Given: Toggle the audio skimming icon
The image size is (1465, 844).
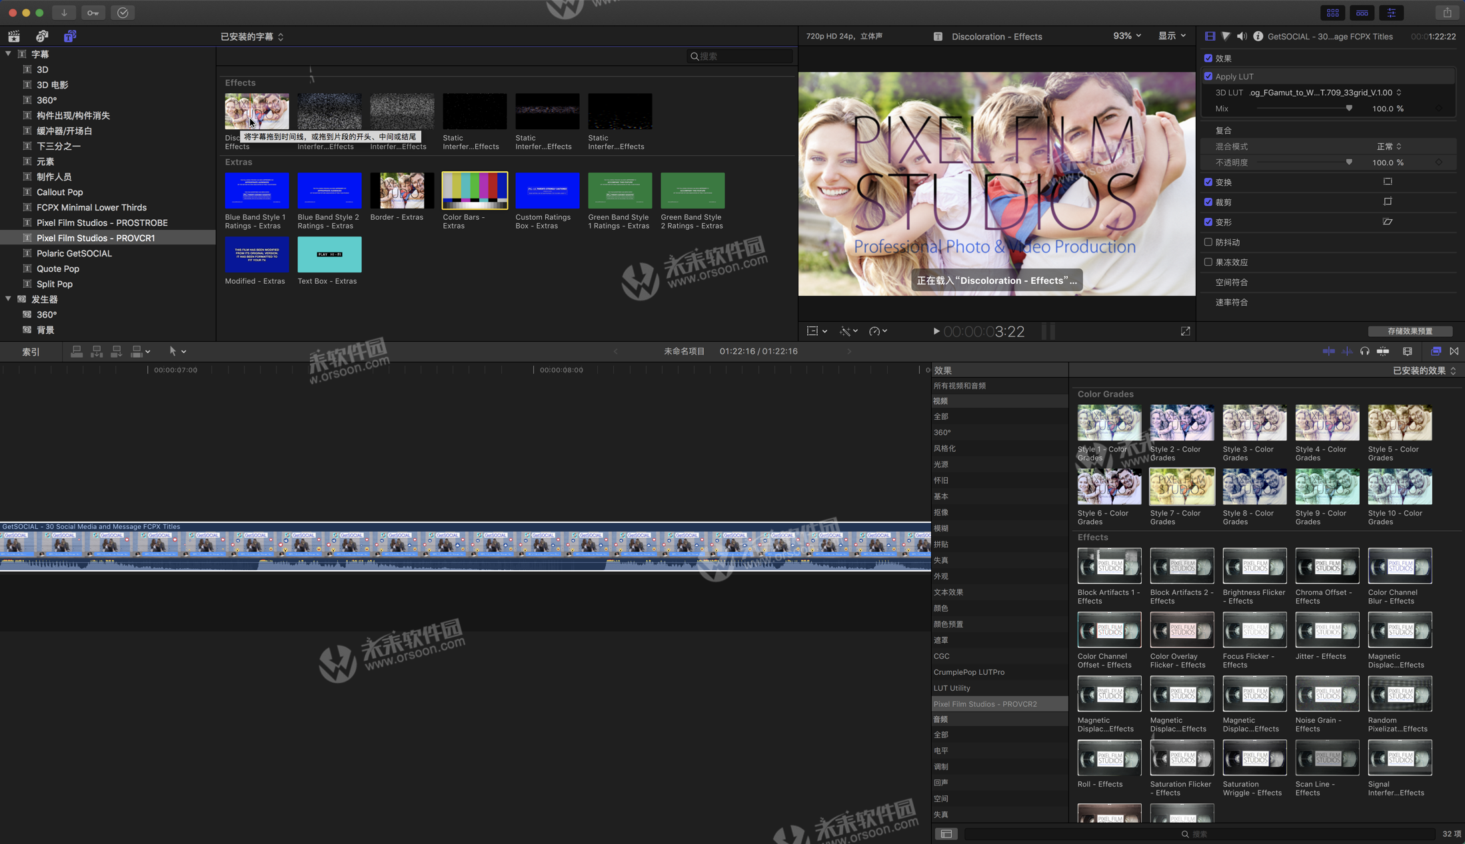Looking at the screenshot, I should click(1347, 351).
